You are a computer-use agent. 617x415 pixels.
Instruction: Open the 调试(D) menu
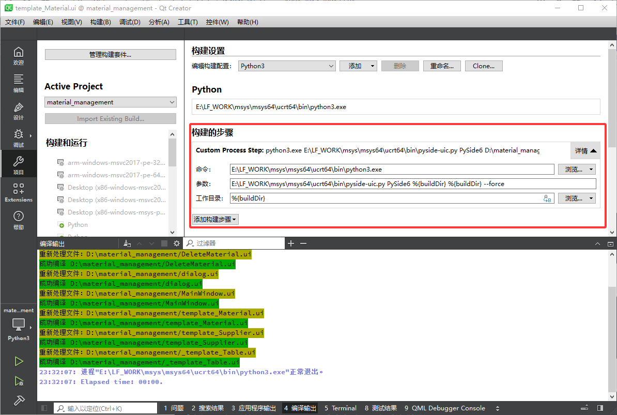pos(130,22)
